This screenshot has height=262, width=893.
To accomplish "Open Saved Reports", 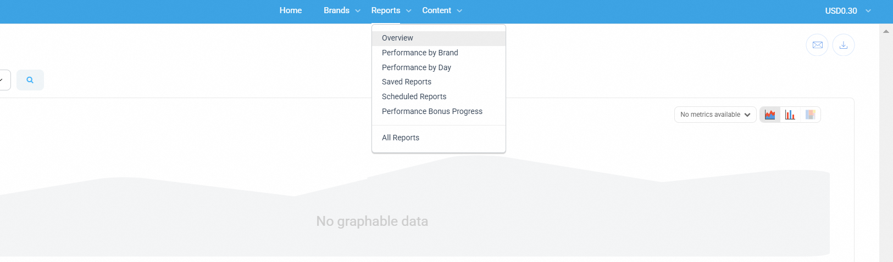I will point(406,82).
